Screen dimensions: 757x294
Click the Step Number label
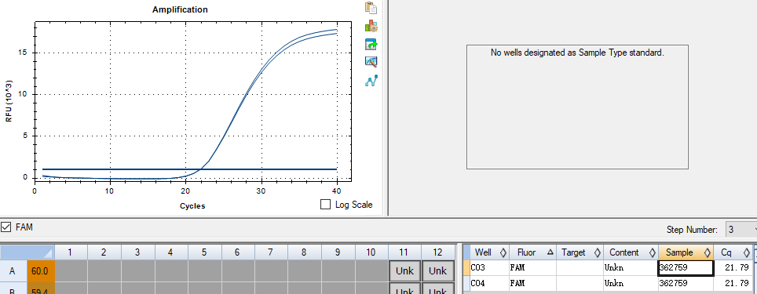pos(692,230)
